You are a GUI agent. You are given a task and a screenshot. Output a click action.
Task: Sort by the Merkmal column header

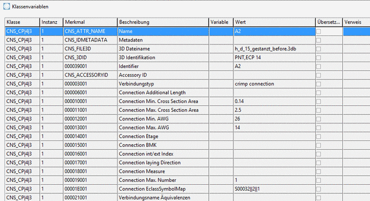coord(90,22)
